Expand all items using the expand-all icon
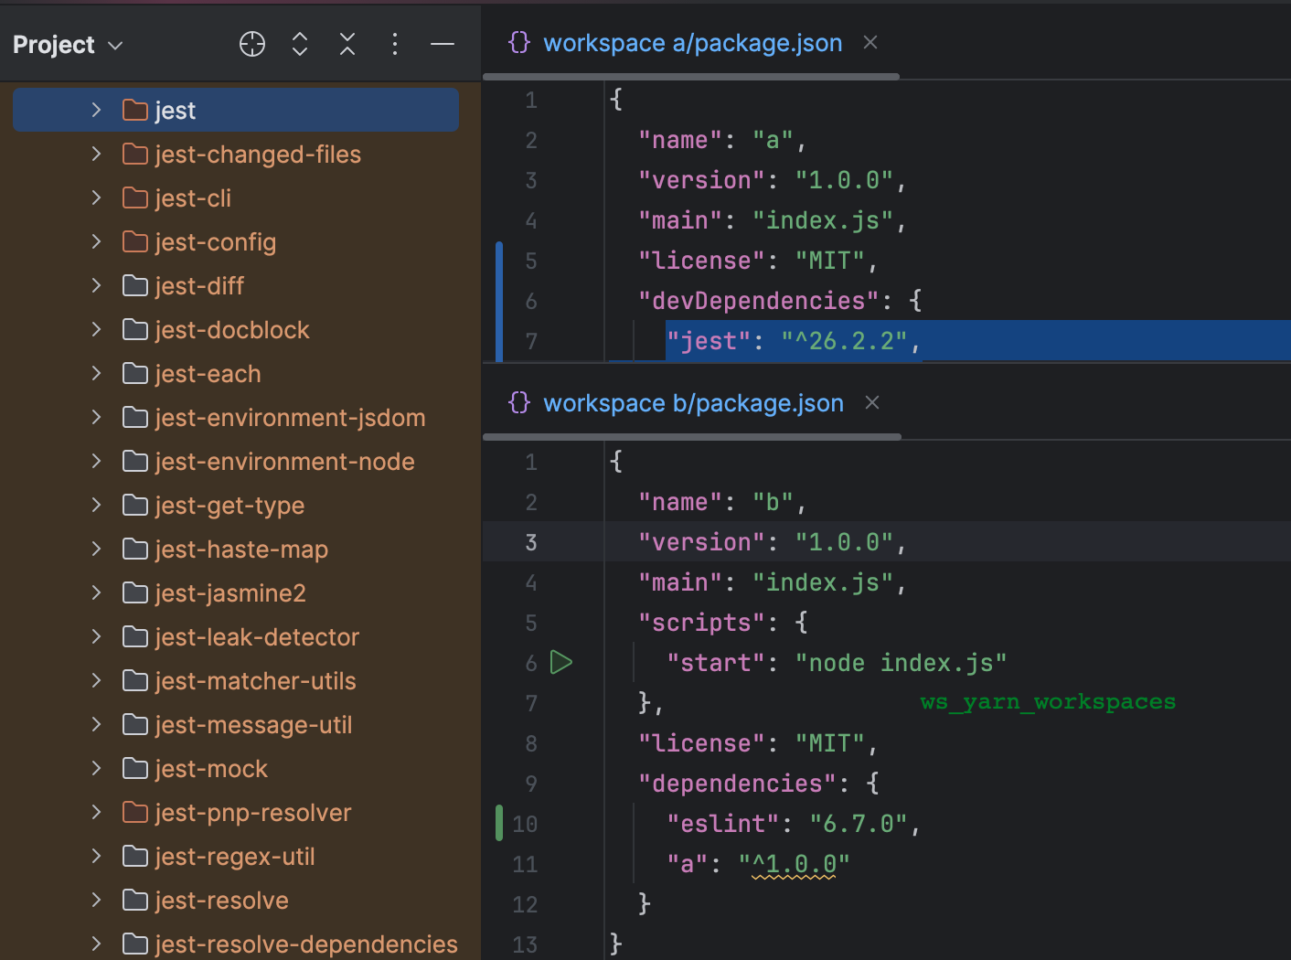 pyautogui.click(x=299, y=43)
